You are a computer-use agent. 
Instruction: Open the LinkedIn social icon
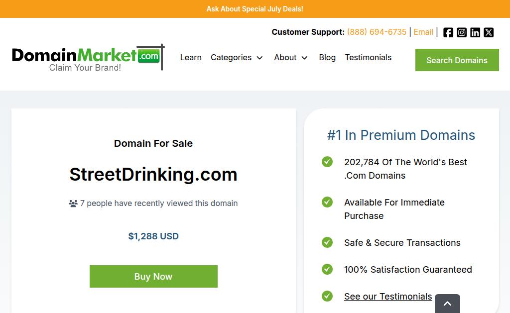475,32
